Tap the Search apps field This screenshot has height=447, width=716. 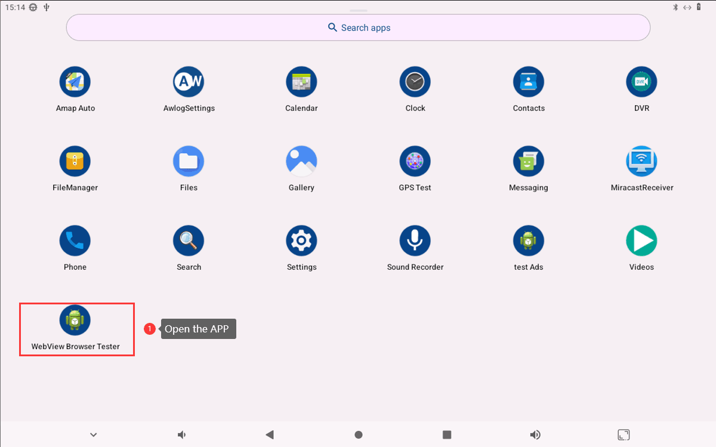click(358, 27)
